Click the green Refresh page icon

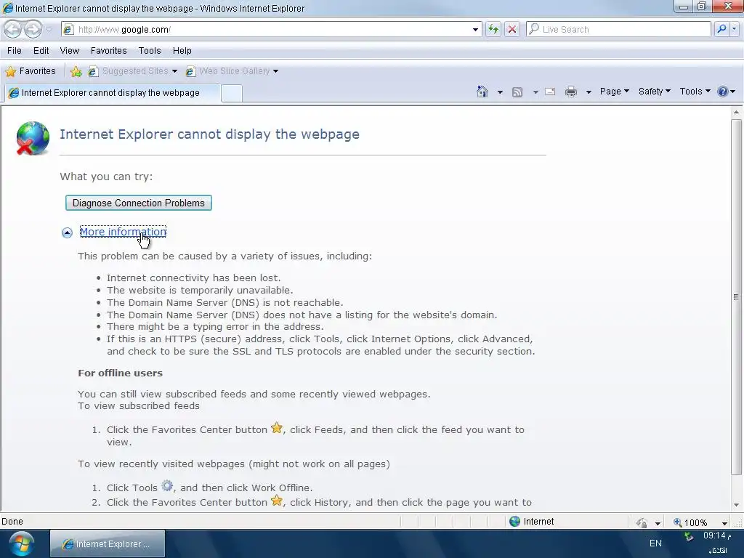[x=493, y=29]
